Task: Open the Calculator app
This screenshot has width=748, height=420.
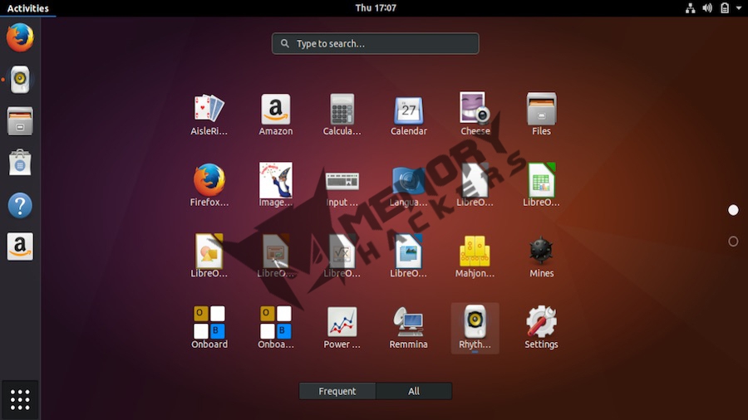Action: point(342,115)
